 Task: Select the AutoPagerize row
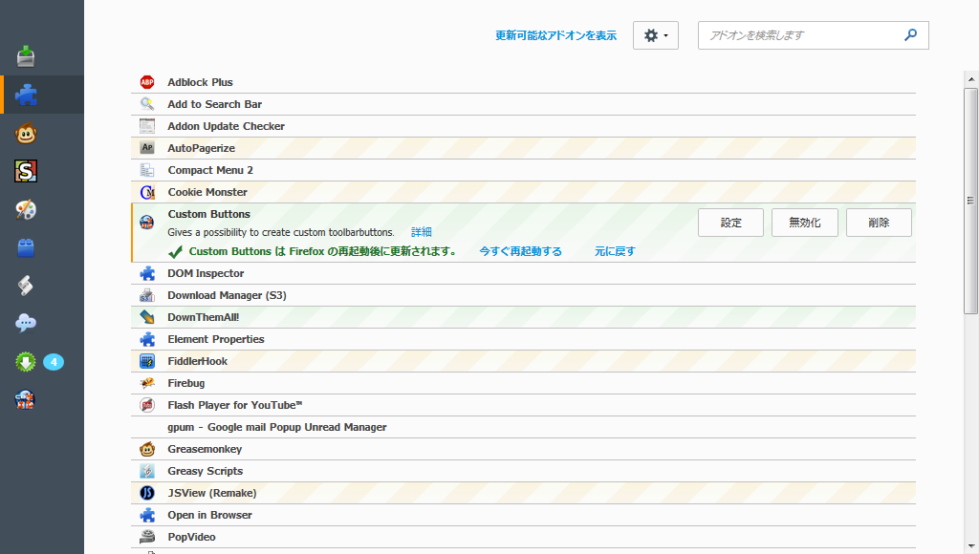(523, 148)
